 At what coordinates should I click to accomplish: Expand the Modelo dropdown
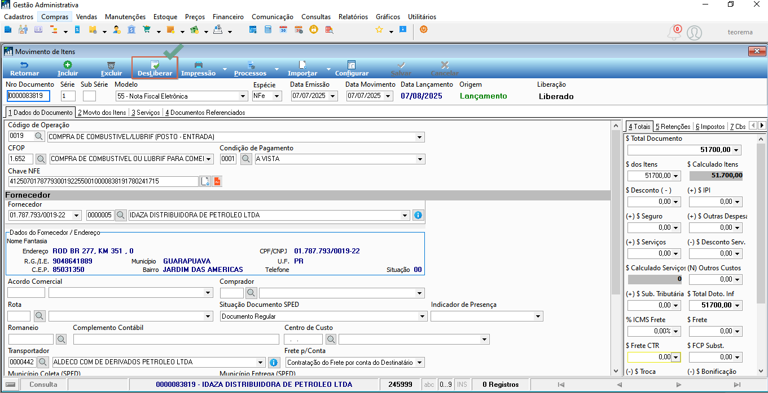coord(243,96)
